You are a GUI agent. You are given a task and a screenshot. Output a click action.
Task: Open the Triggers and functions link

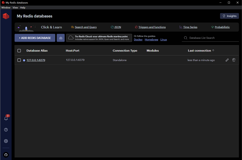pyautogui.click(x=152, y=27)
